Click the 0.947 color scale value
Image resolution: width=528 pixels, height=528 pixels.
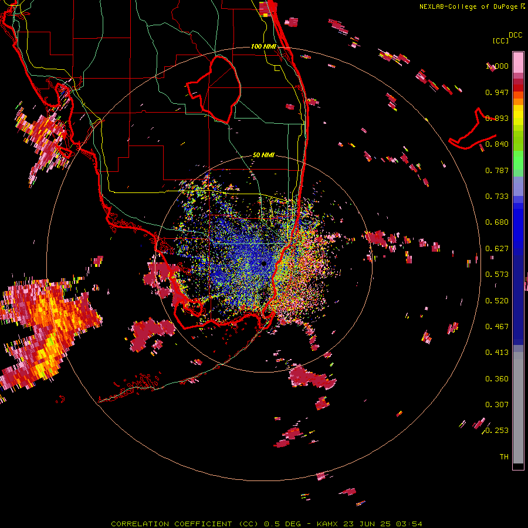tap(497, 92)
